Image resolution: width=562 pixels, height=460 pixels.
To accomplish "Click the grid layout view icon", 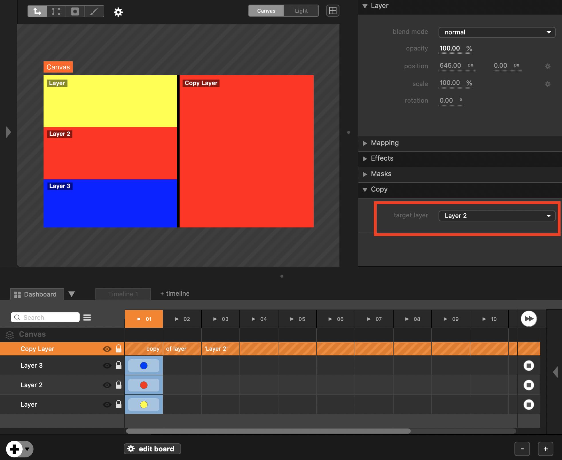I will tap(333, 11).
